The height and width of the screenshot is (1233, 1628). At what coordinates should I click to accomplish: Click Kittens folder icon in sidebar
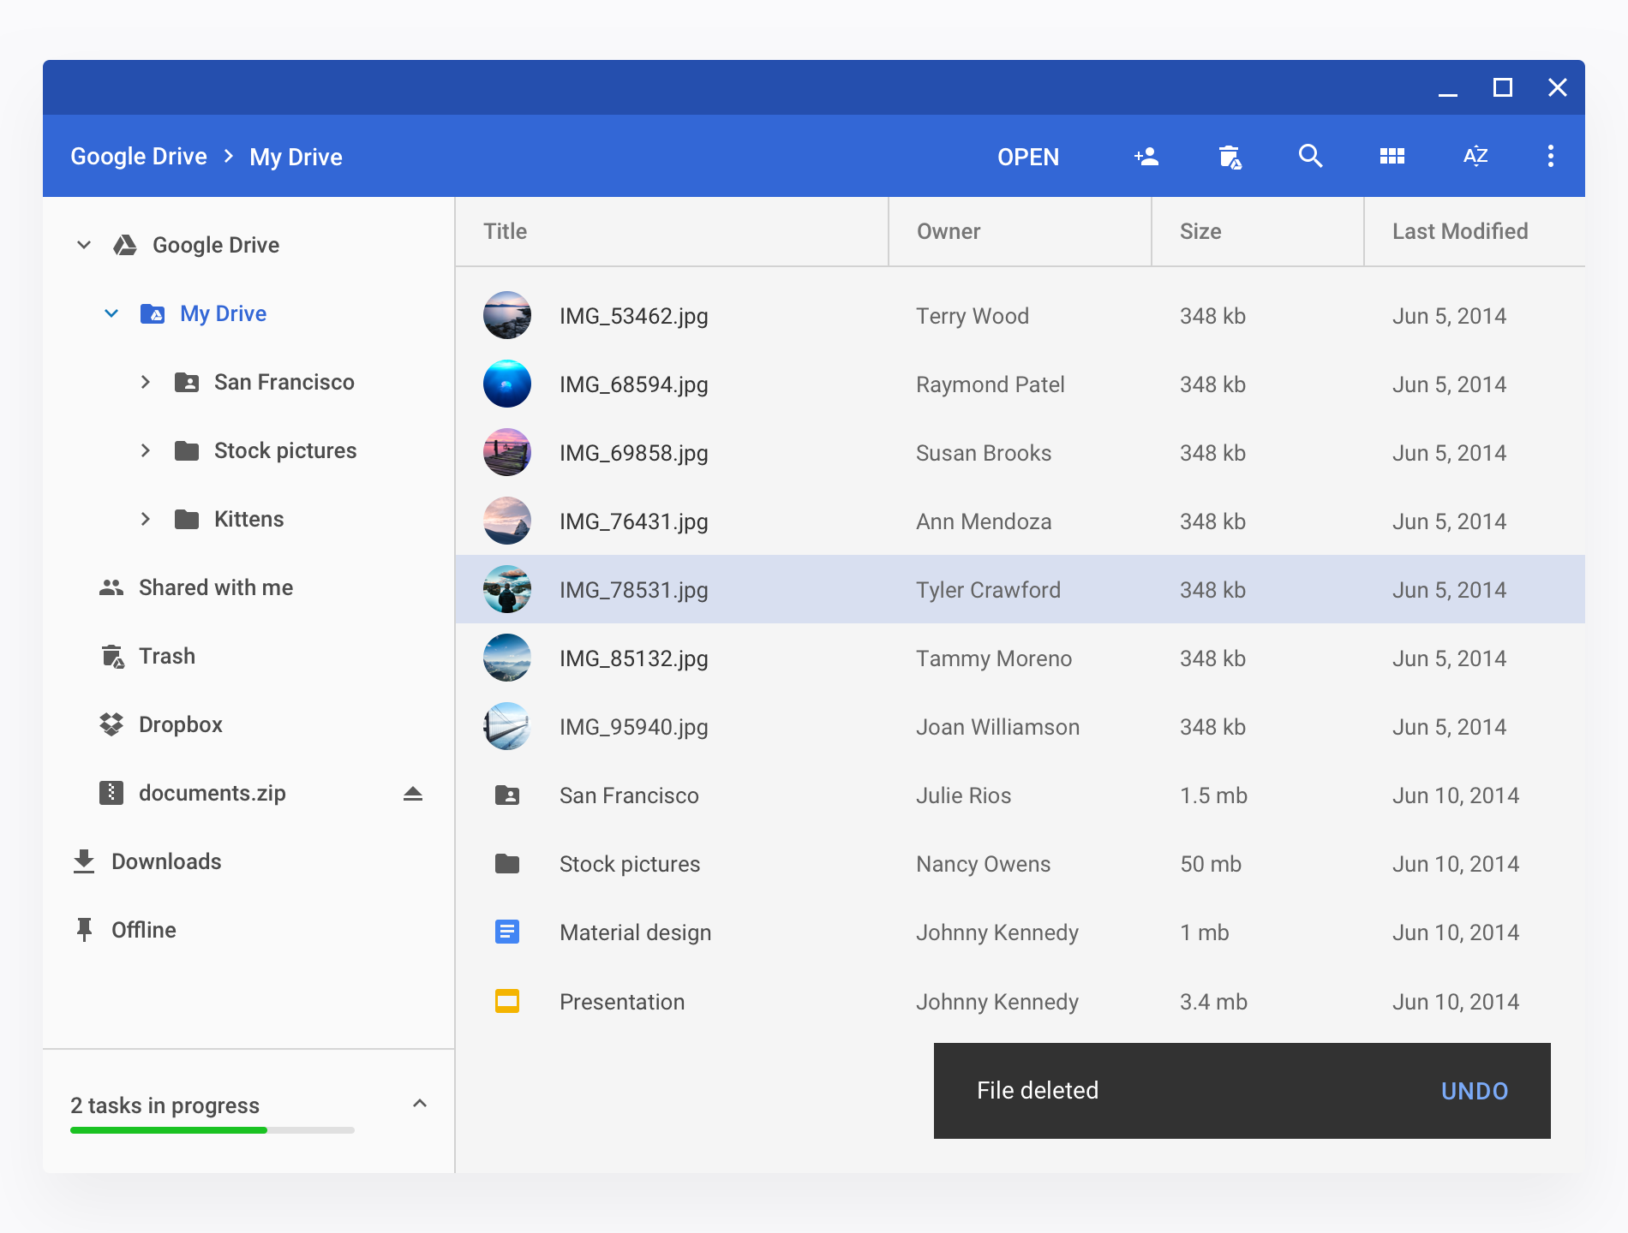click(187, 519)
